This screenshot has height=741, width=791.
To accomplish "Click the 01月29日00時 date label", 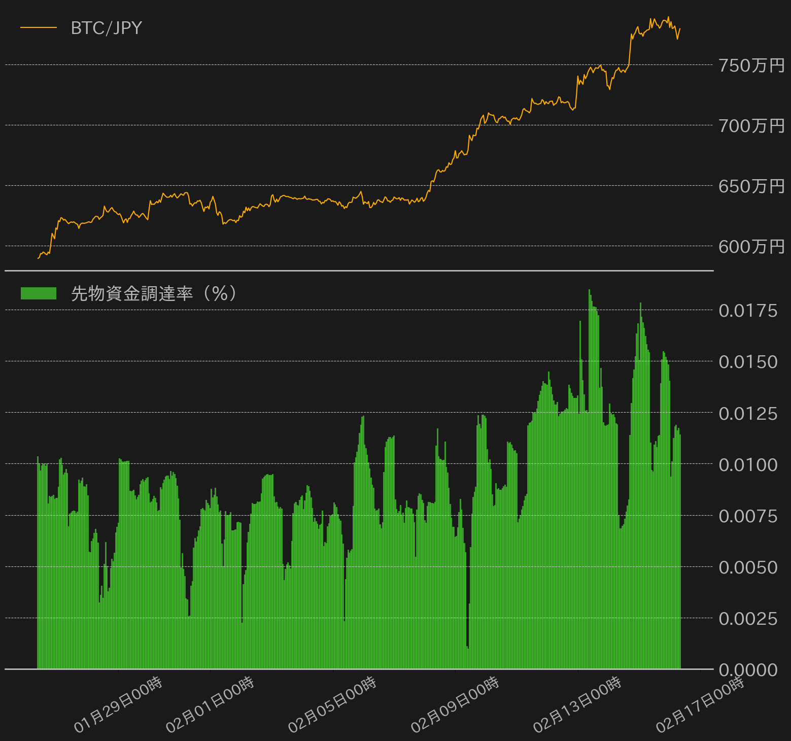I will pos(118,705).
